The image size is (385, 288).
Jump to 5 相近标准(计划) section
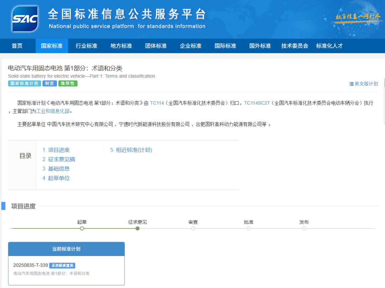(x=131, y=150)
